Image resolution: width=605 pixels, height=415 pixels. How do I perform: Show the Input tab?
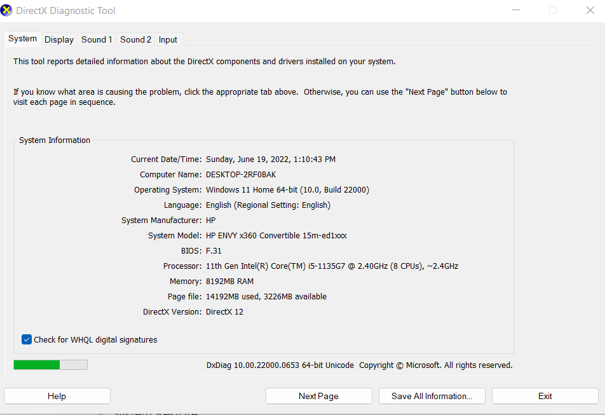tap(168, 39)
